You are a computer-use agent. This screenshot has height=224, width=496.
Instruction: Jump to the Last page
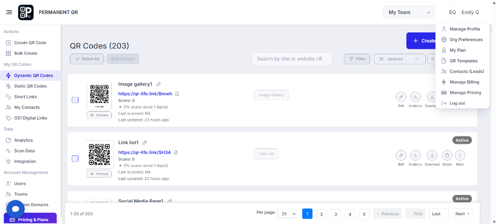pos(439,214)
